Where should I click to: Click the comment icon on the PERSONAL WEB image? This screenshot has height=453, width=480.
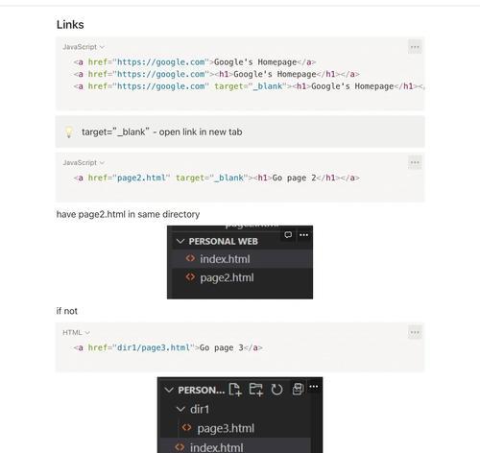(x=288, y=235)
